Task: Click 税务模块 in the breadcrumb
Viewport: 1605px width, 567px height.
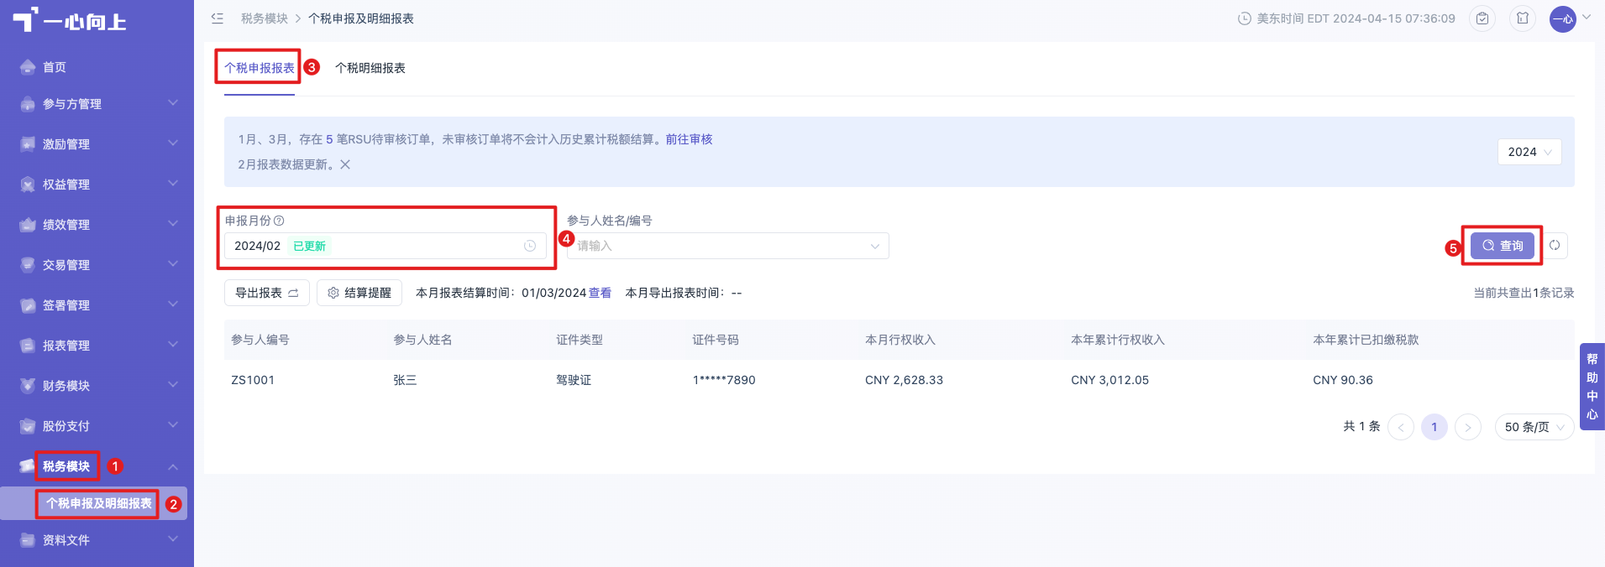Action: click(265, 18)
